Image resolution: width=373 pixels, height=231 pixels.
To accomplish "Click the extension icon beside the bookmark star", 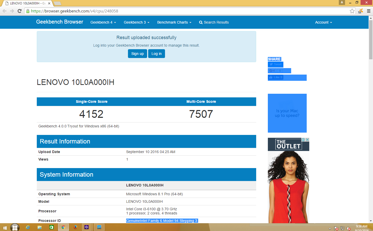I will click(360, 11).
